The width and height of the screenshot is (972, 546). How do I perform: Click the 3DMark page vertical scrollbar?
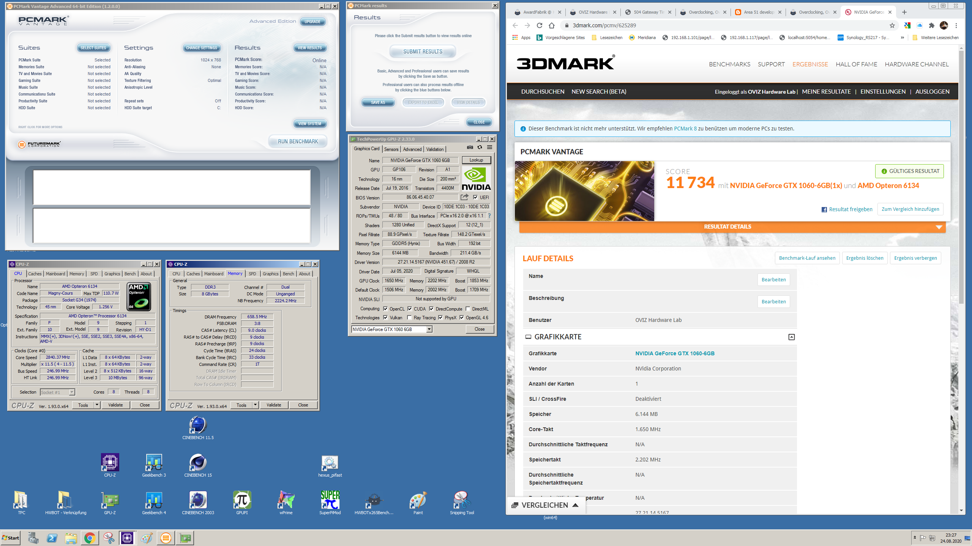961,177
